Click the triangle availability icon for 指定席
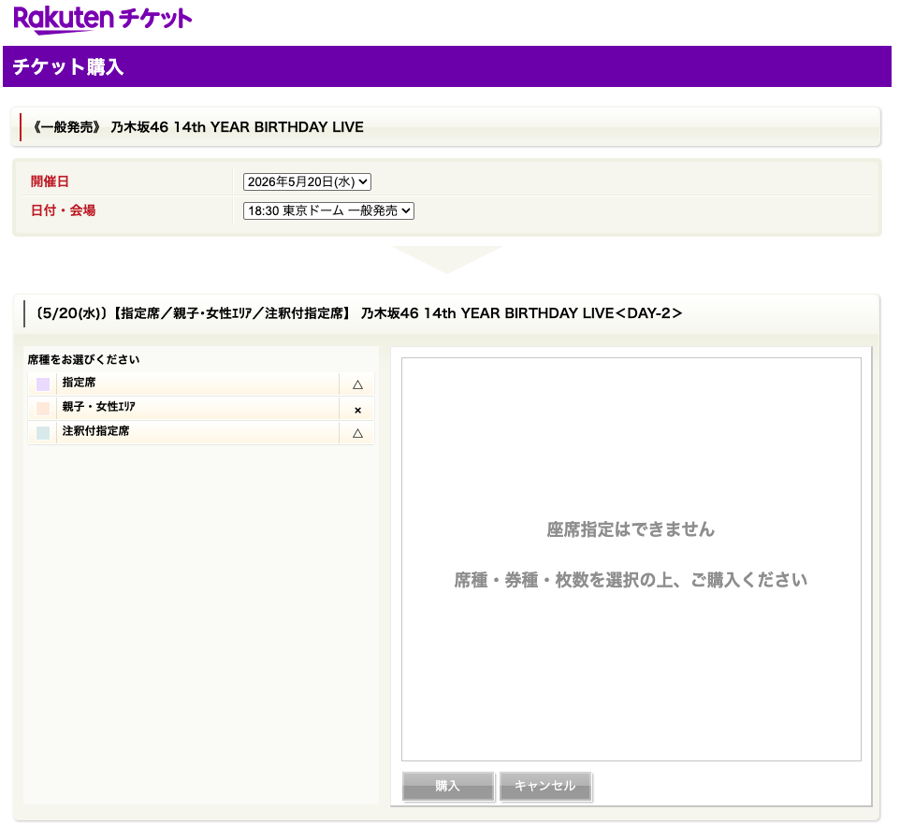Viewport: 900px width, 825px height. pos(357,385)
